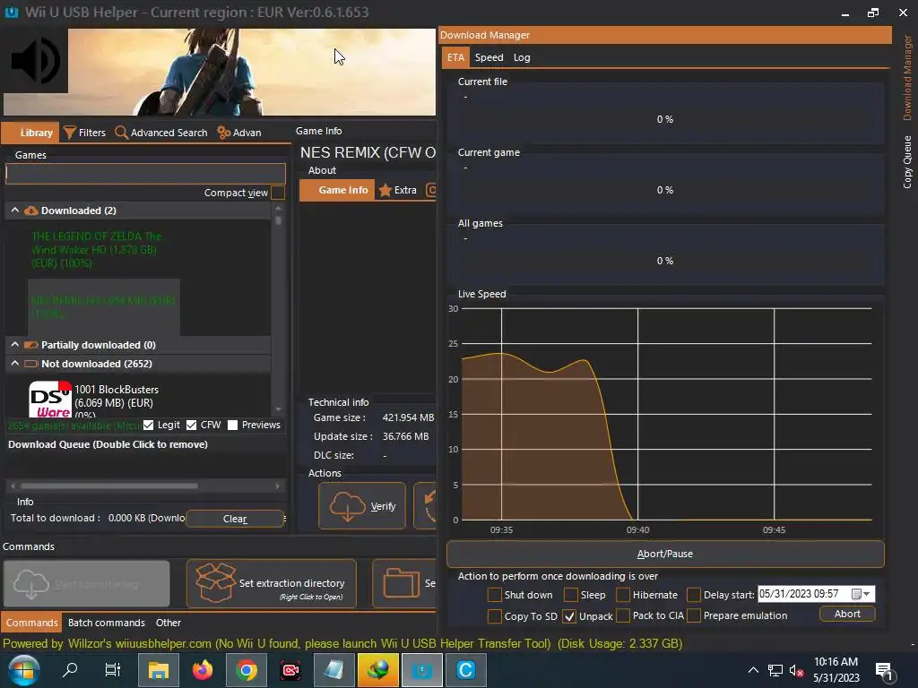Click the muted volume tray icon

796,671
